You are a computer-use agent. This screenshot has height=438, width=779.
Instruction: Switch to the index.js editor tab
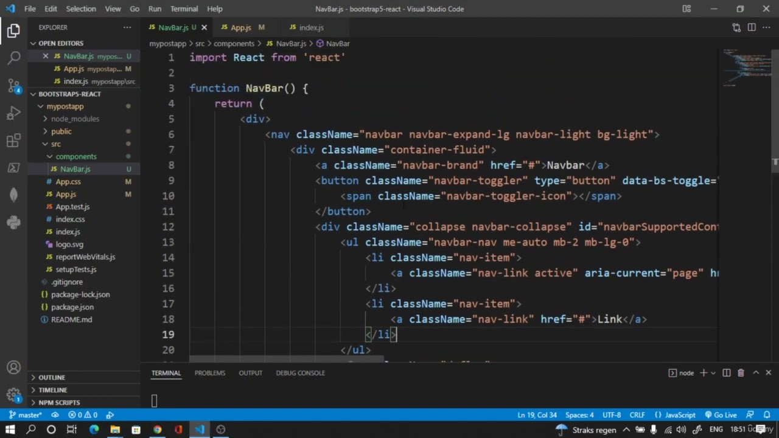(x=311, y=27)
